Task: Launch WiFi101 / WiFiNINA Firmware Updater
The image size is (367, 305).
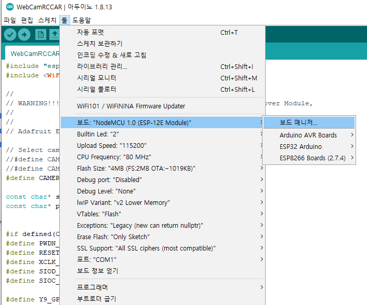Action: [163, 106]
